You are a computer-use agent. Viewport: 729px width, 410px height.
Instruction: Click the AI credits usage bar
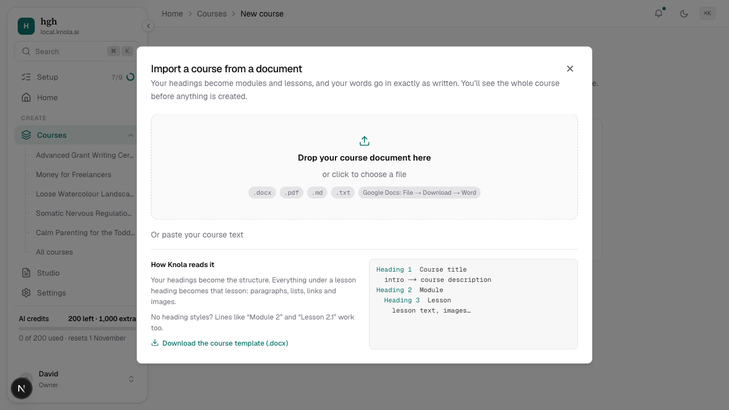[77, 329]
